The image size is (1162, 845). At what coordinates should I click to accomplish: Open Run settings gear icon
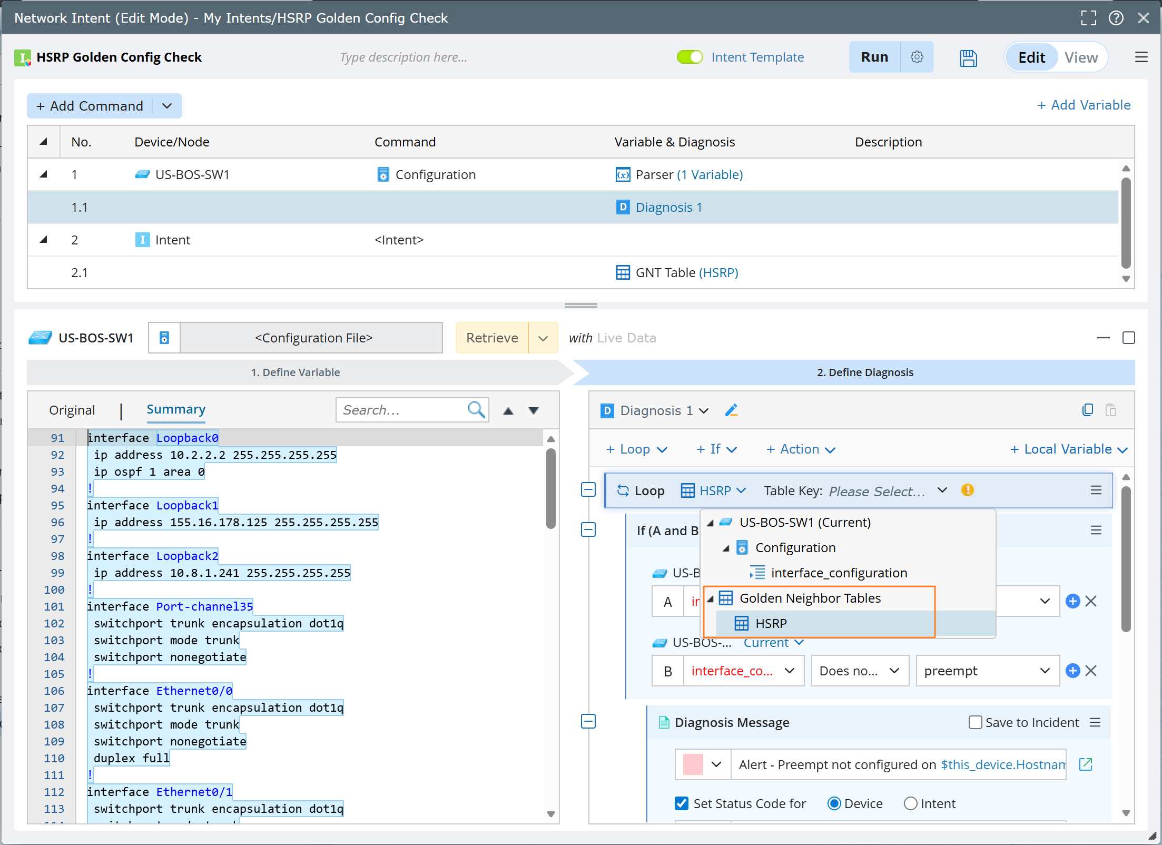click(x=917, y=57)
